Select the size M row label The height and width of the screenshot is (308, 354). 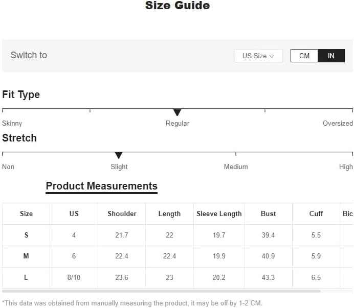click(x=26, y=256)
